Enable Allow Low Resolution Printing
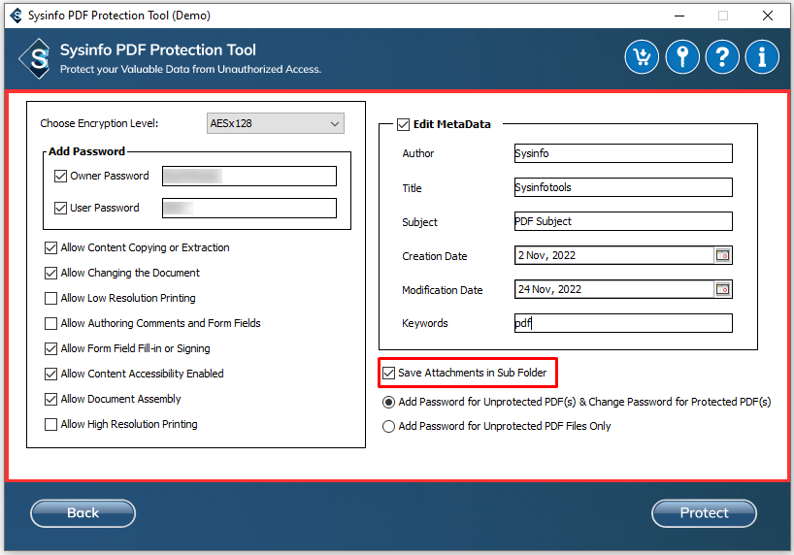 click(x=50, y=298)
